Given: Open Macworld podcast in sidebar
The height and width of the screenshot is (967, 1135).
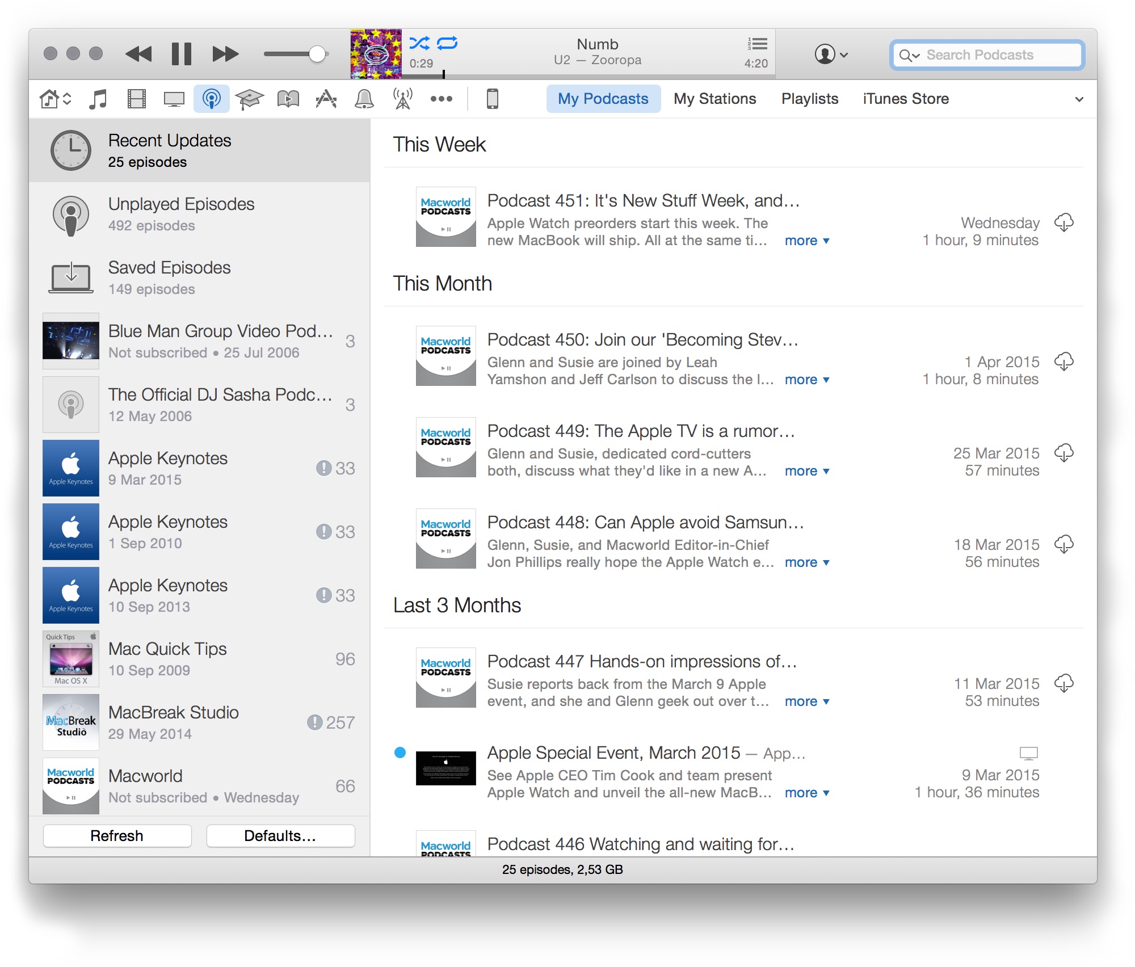Looking at the screenshot, I should pyautogui.click(x=199, y=786).
